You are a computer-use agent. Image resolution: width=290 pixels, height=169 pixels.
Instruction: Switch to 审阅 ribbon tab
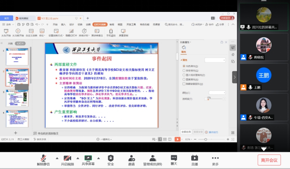(112, 24)
